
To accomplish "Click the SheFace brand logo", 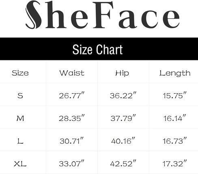I will [103, 15].
